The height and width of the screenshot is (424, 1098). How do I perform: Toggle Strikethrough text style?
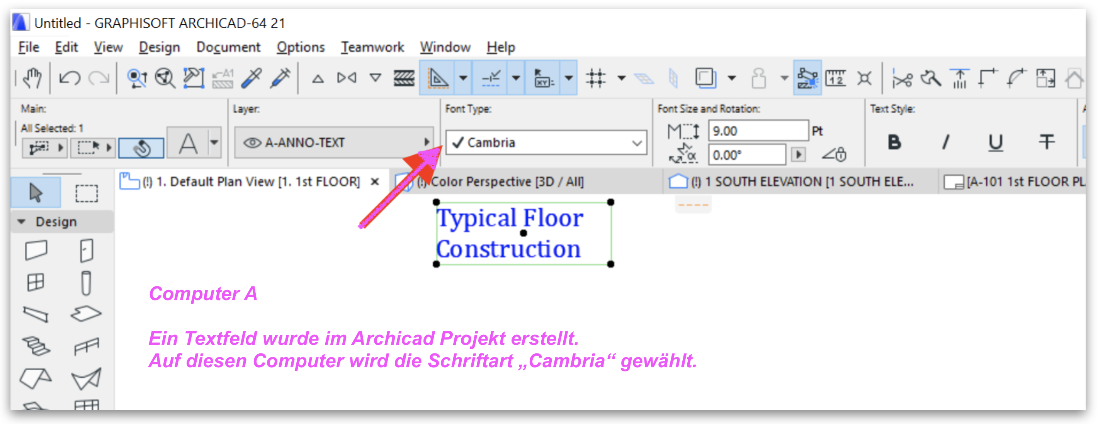pyautogui.click(x=1047, y=142)
